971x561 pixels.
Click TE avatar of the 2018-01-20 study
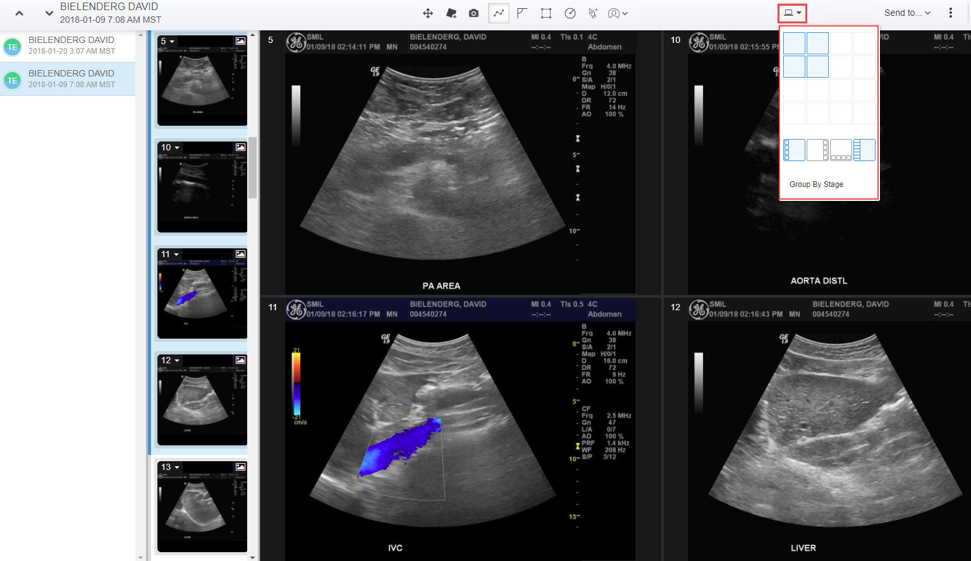click(12, 47)
